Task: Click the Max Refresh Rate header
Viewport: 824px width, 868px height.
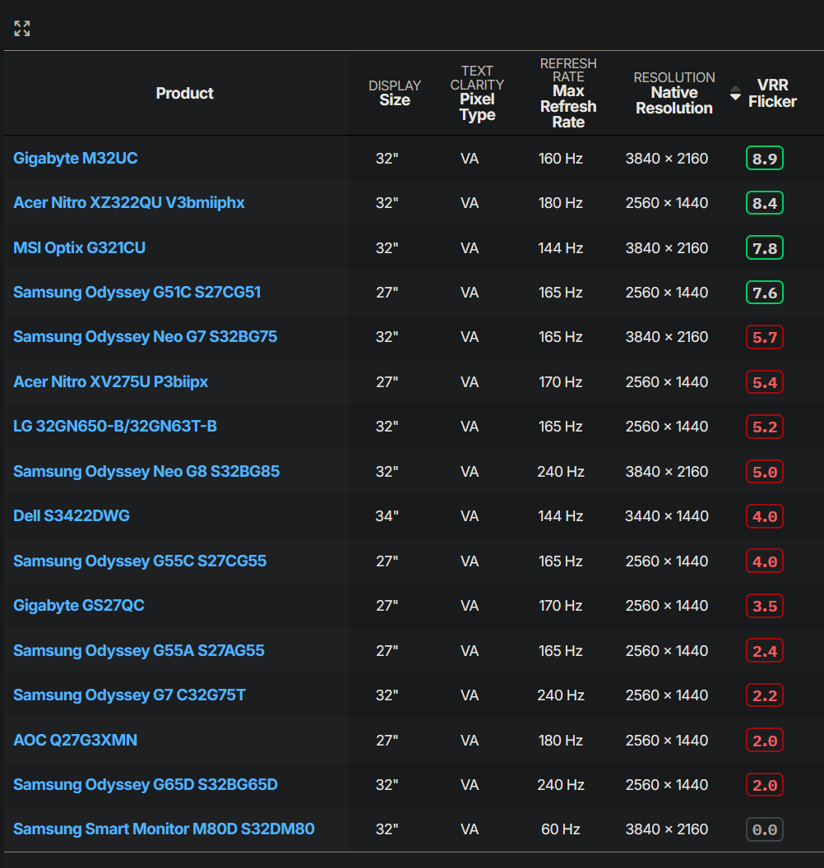Action: click(x=568, y=93)
